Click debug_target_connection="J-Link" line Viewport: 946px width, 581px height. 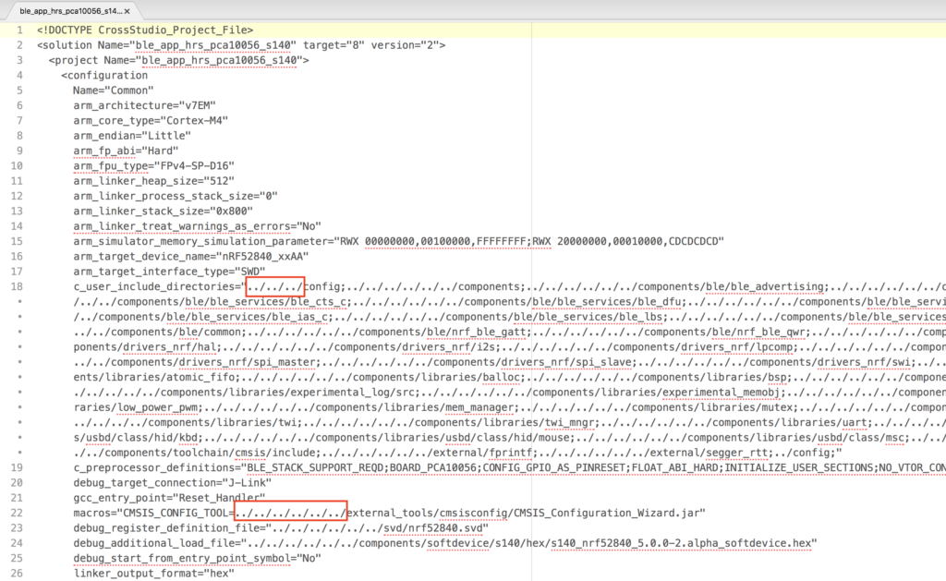173,483
